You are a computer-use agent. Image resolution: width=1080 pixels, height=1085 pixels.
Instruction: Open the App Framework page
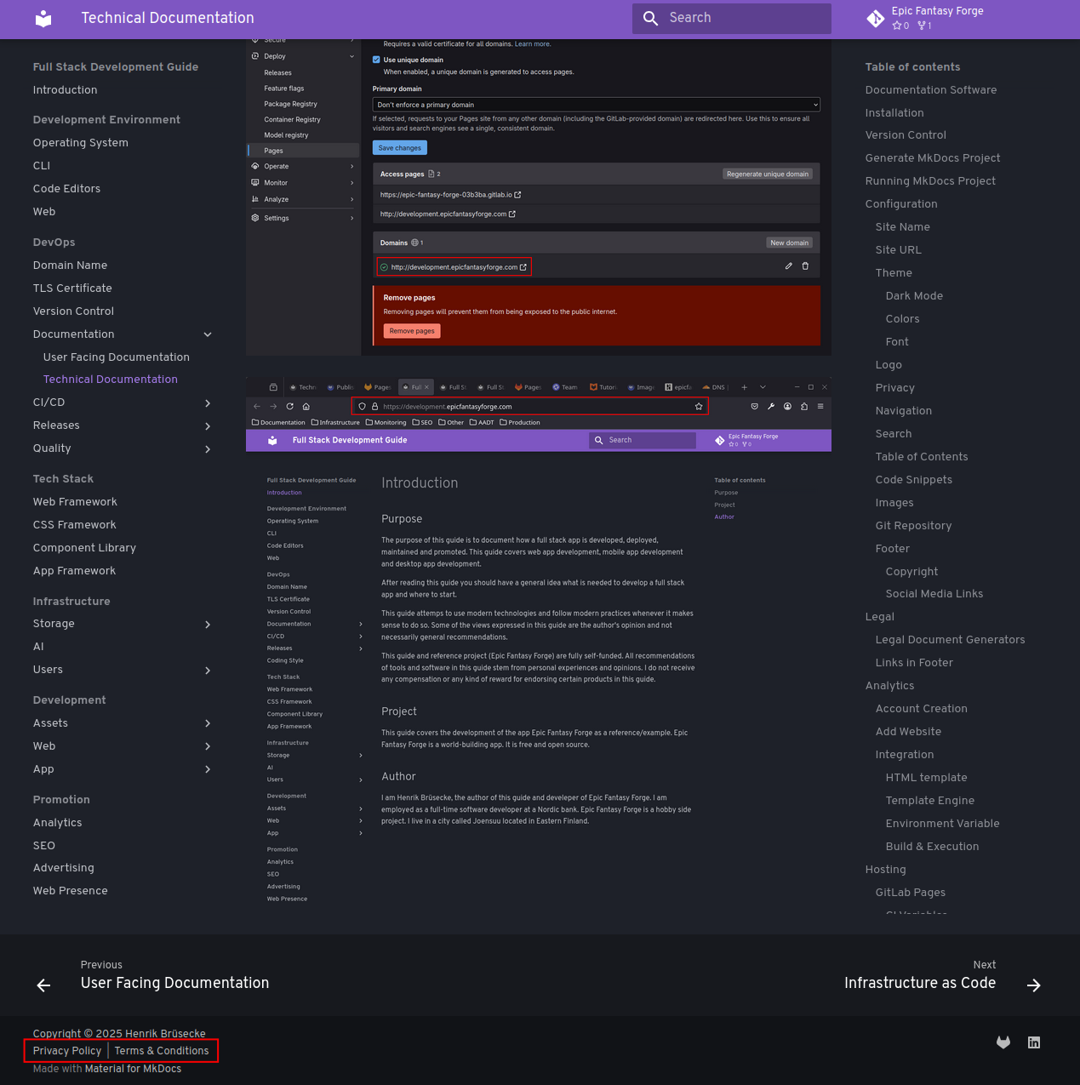(74, 571)
